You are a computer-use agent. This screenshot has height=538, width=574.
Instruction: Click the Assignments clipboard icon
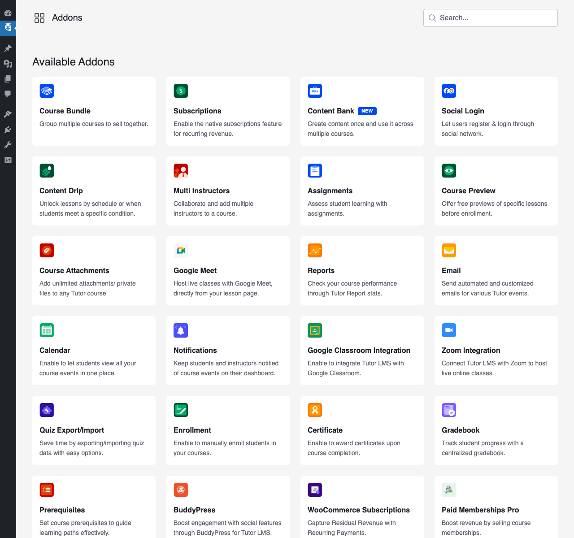pyautogui.click(x=315, y=171)
